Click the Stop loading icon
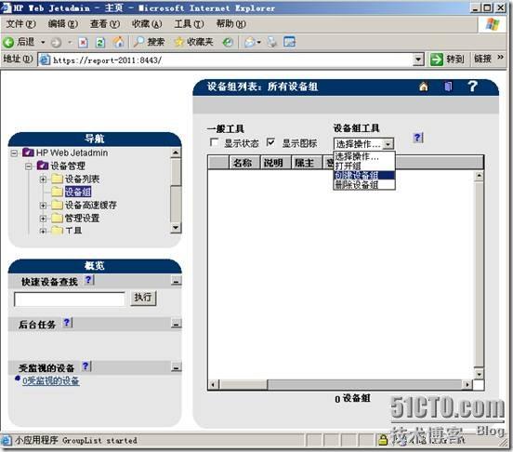This screenshot has width=513, height=452. point(83,42)
